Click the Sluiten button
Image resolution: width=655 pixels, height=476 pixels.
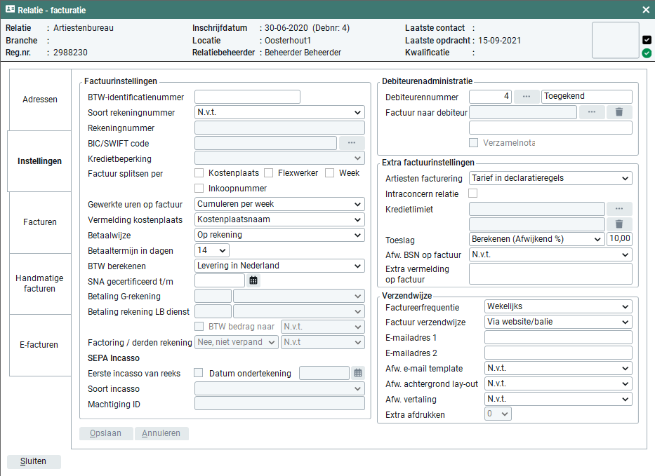pos(34,461)
